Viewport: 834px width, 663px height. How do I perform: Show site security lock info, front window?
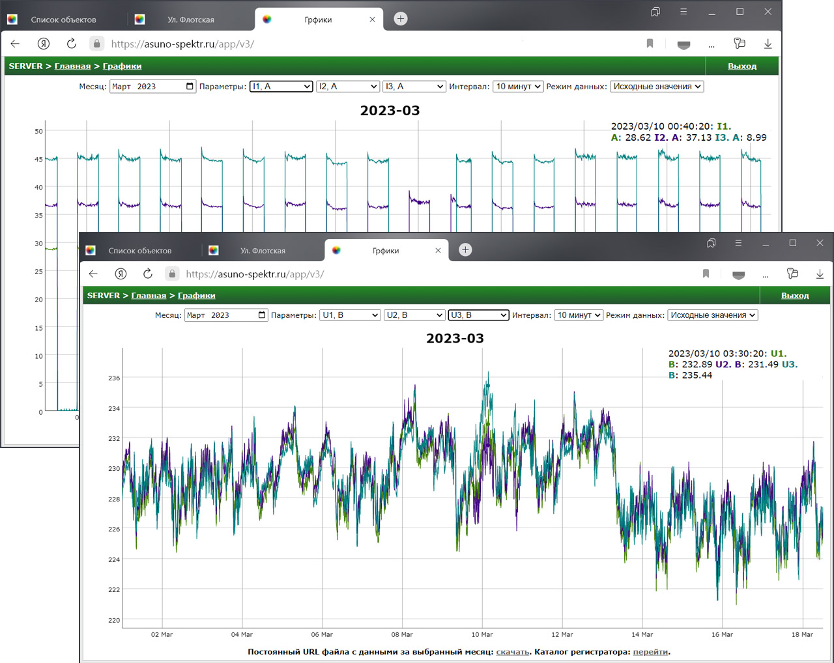172,274
